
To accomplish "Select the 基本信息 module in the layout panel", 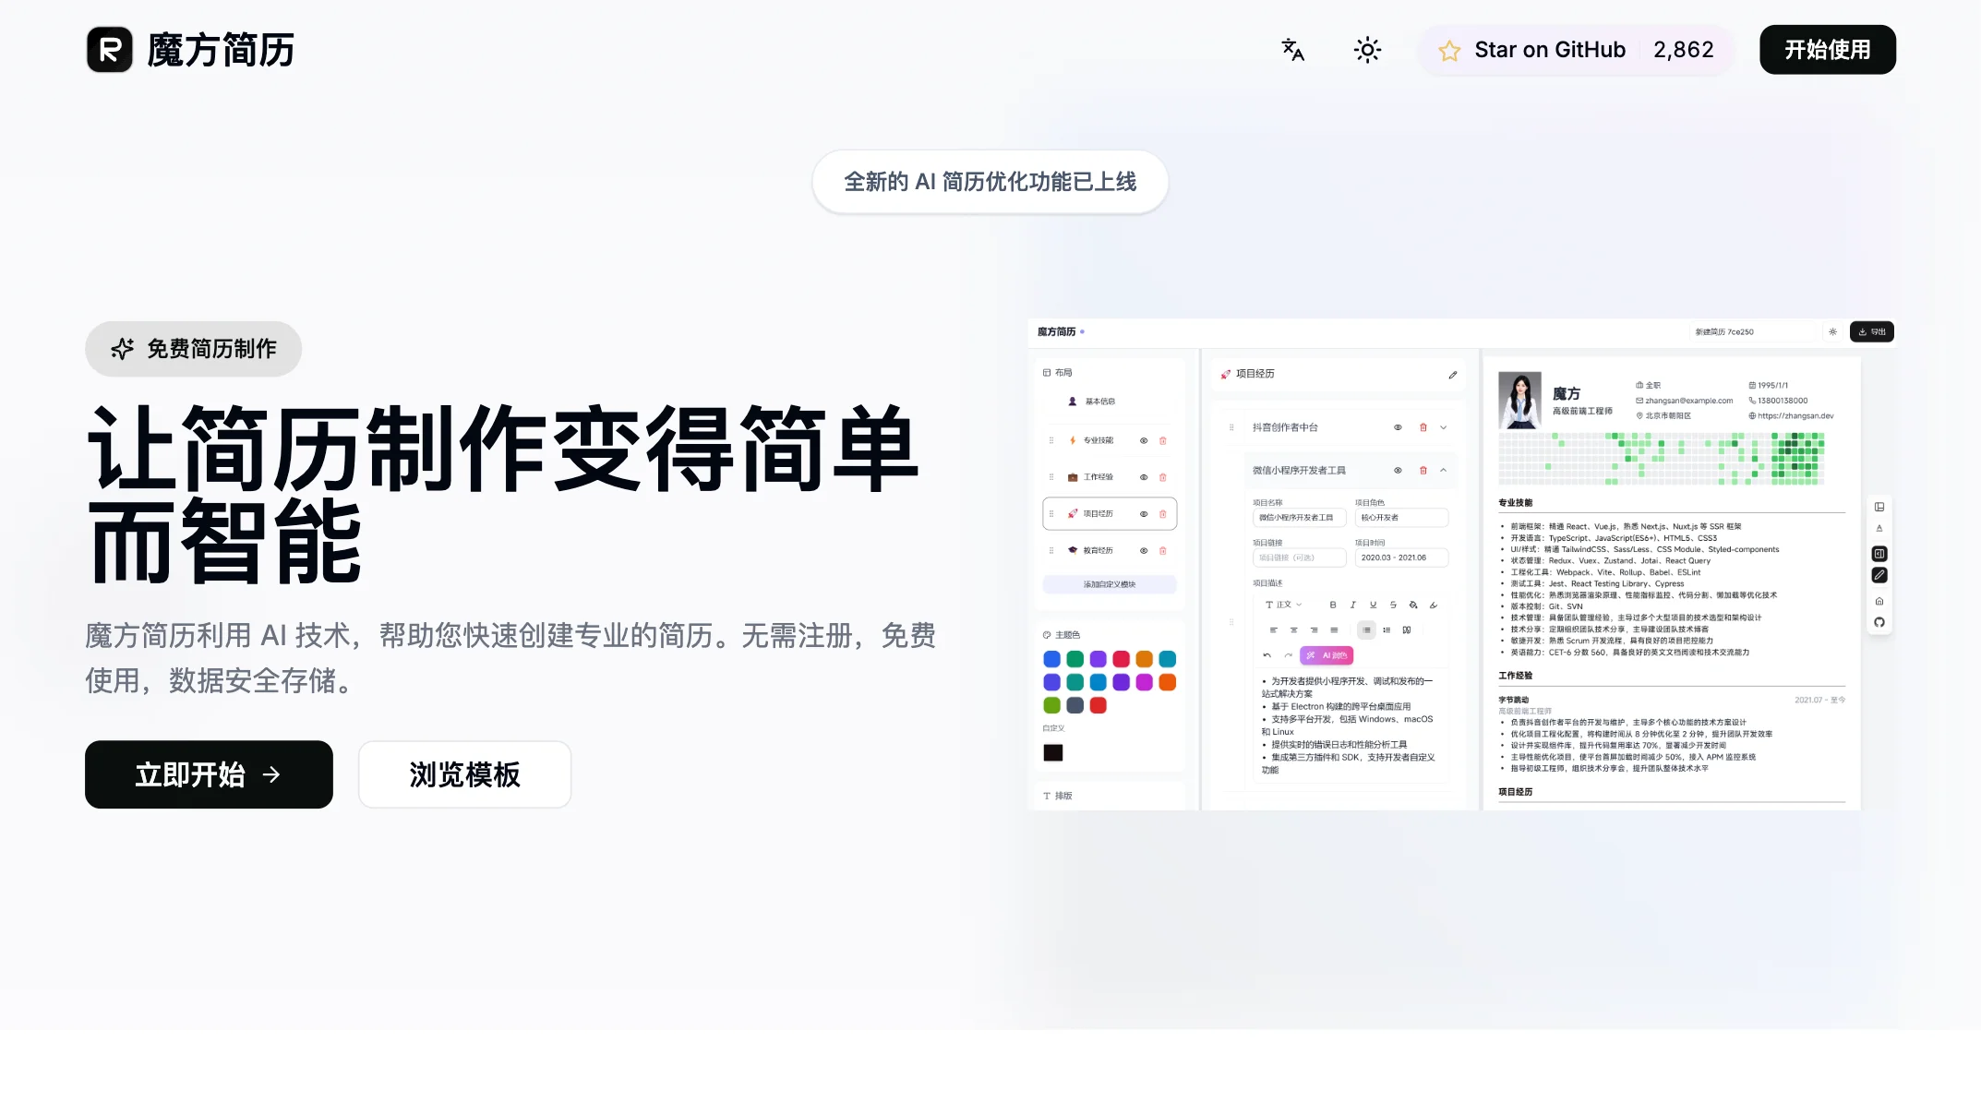I will pyautogui.click(x=1100, y=402).
